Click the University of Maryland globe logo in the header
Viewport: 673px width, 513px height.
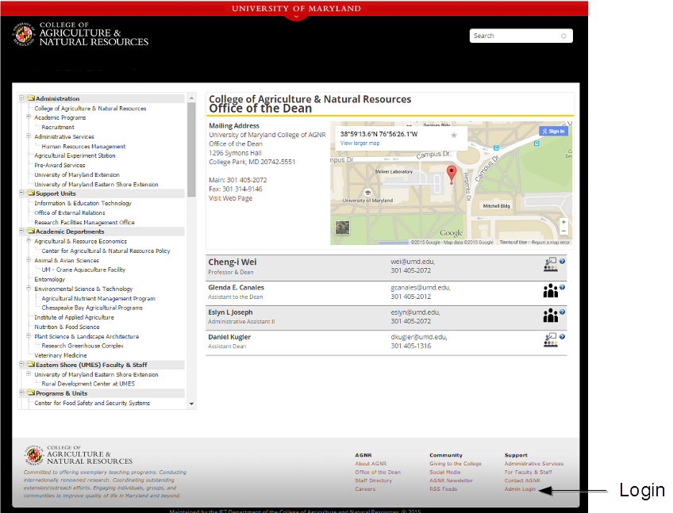pos(24,34)
